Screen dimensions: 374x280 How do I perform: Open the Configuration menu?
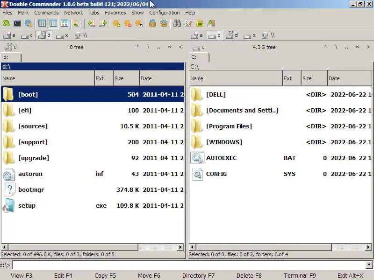165,13
